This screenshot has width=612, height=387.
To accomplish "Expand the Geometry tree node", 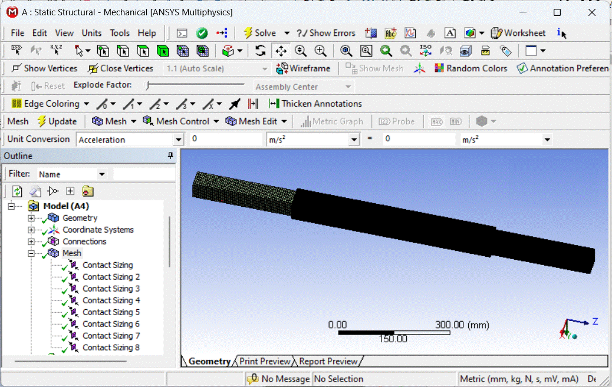I will coord(31,218).
